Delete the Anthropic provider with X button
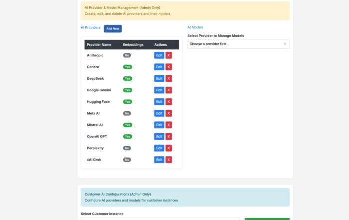 point(169,55)
